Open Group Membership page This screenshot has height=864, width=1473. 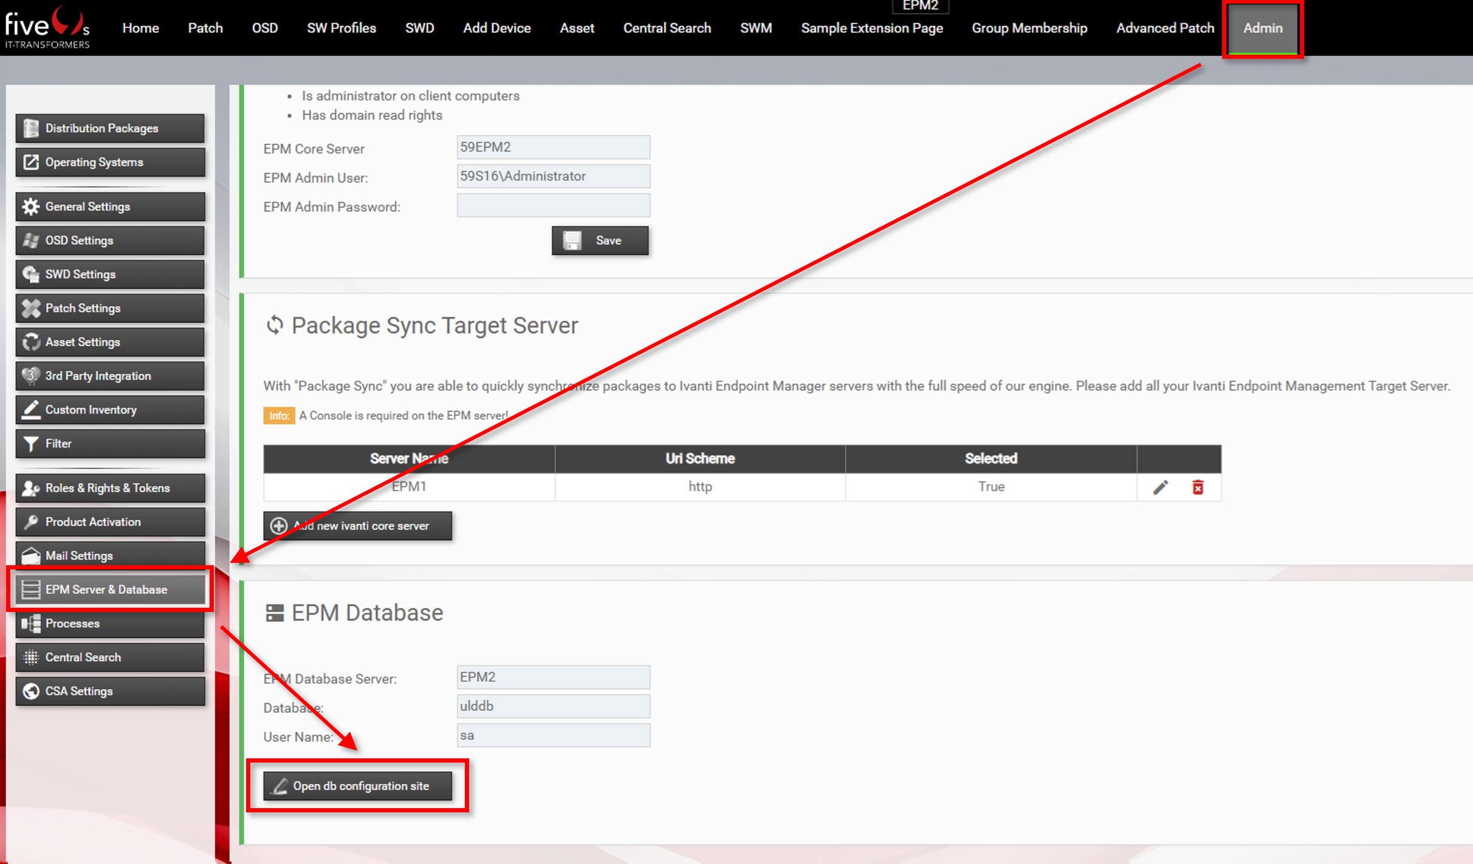tap(1029, 28)
